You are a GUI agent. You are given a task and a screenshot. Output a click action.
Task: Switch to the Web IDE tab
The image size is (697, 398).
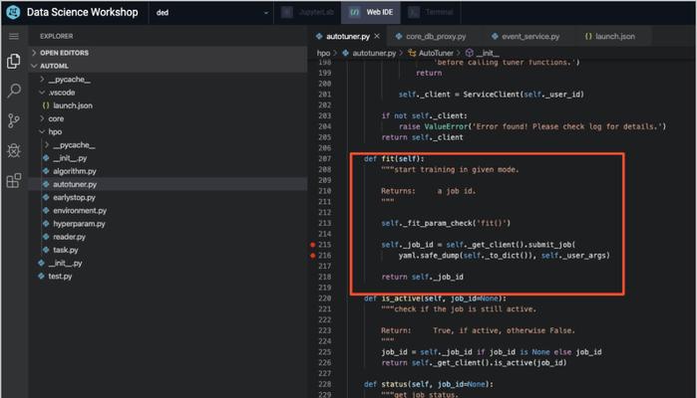pyautogui.click(x=371, y=12)
